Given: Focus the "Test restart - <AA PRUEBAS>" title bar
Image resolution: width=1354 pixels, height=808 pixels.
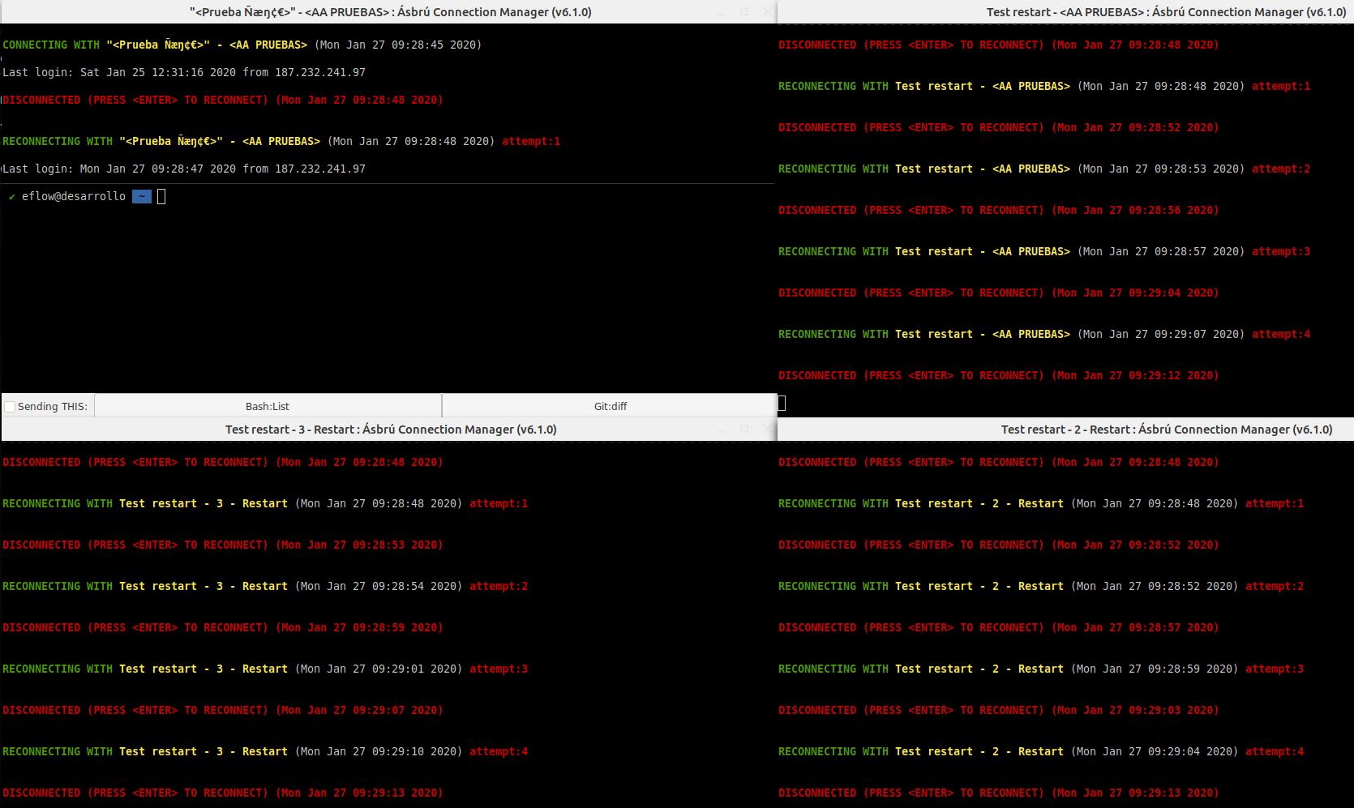Looking at the screenshot, I should click(x=1168, y=12).
